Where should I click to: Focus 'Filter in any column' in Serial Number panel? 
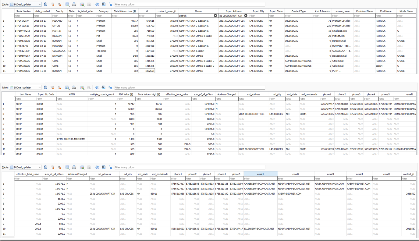tap(189, 4)
